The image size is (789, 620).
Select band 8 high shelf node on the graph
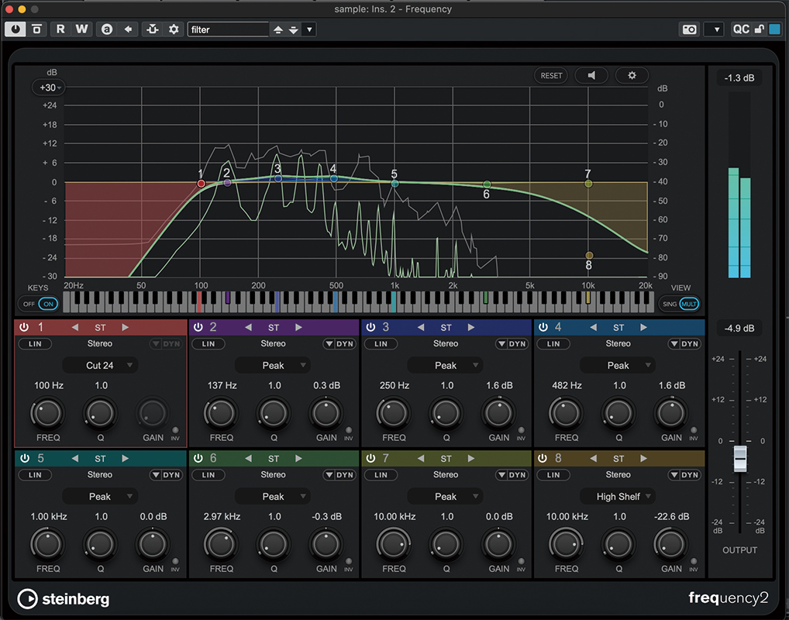589,256
